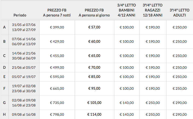Click the € 105,00 daily price
This screenshot has height=119, width=193.
click(x=94, y=103)
